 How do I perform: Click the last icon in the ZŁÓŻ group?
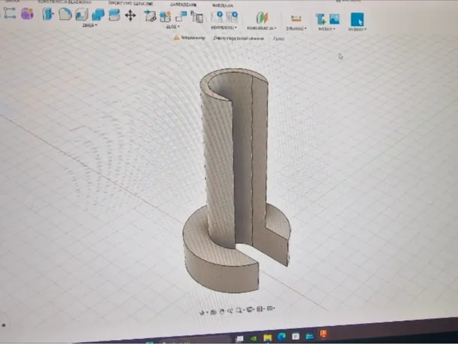(197, 17)
